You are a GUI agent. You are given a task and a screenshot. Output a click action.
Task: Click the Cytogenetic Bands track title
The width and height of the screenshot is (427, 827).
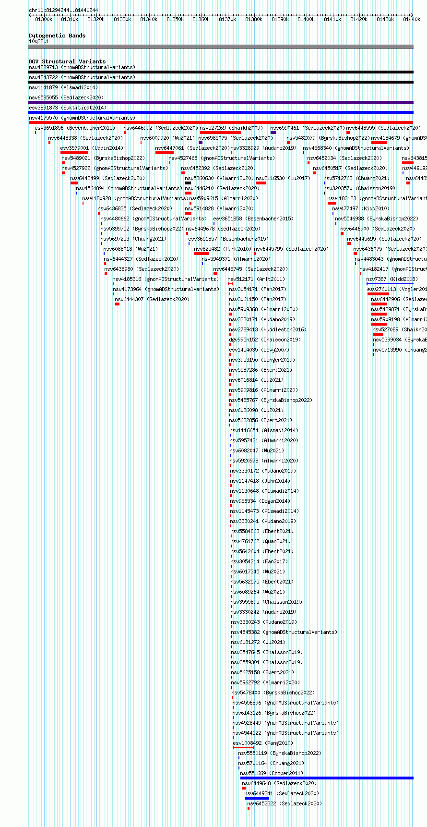click(x=57, y=36)
